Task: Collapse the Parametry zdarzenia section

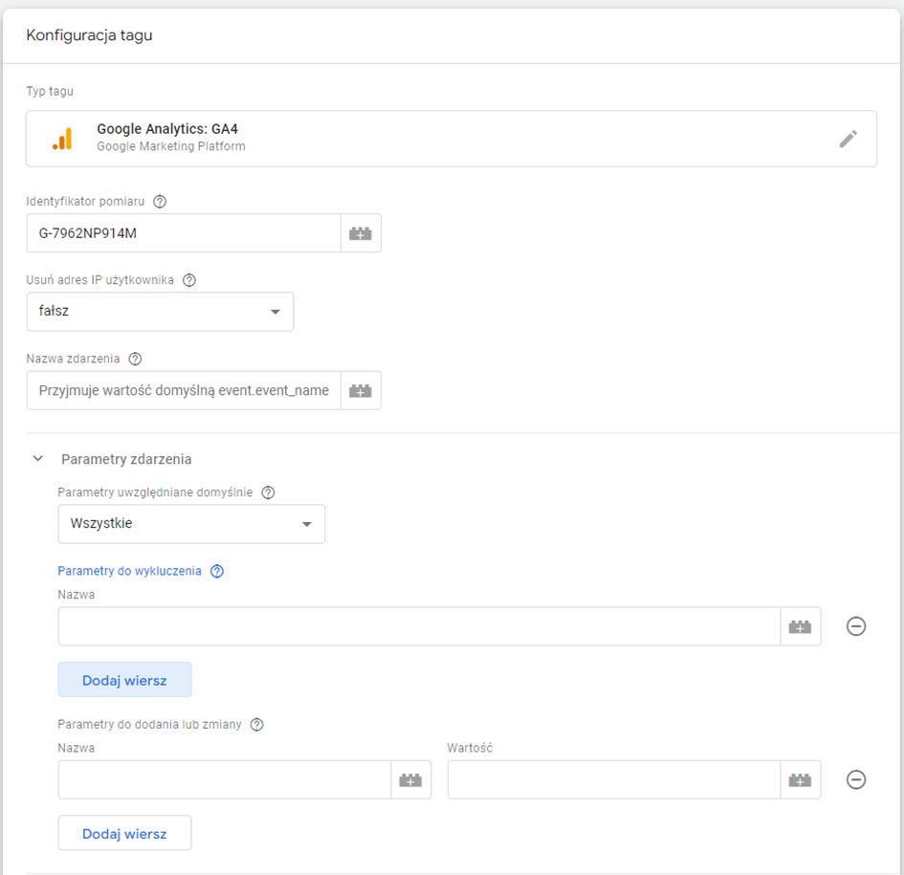Action: click(x=38, y=459)
